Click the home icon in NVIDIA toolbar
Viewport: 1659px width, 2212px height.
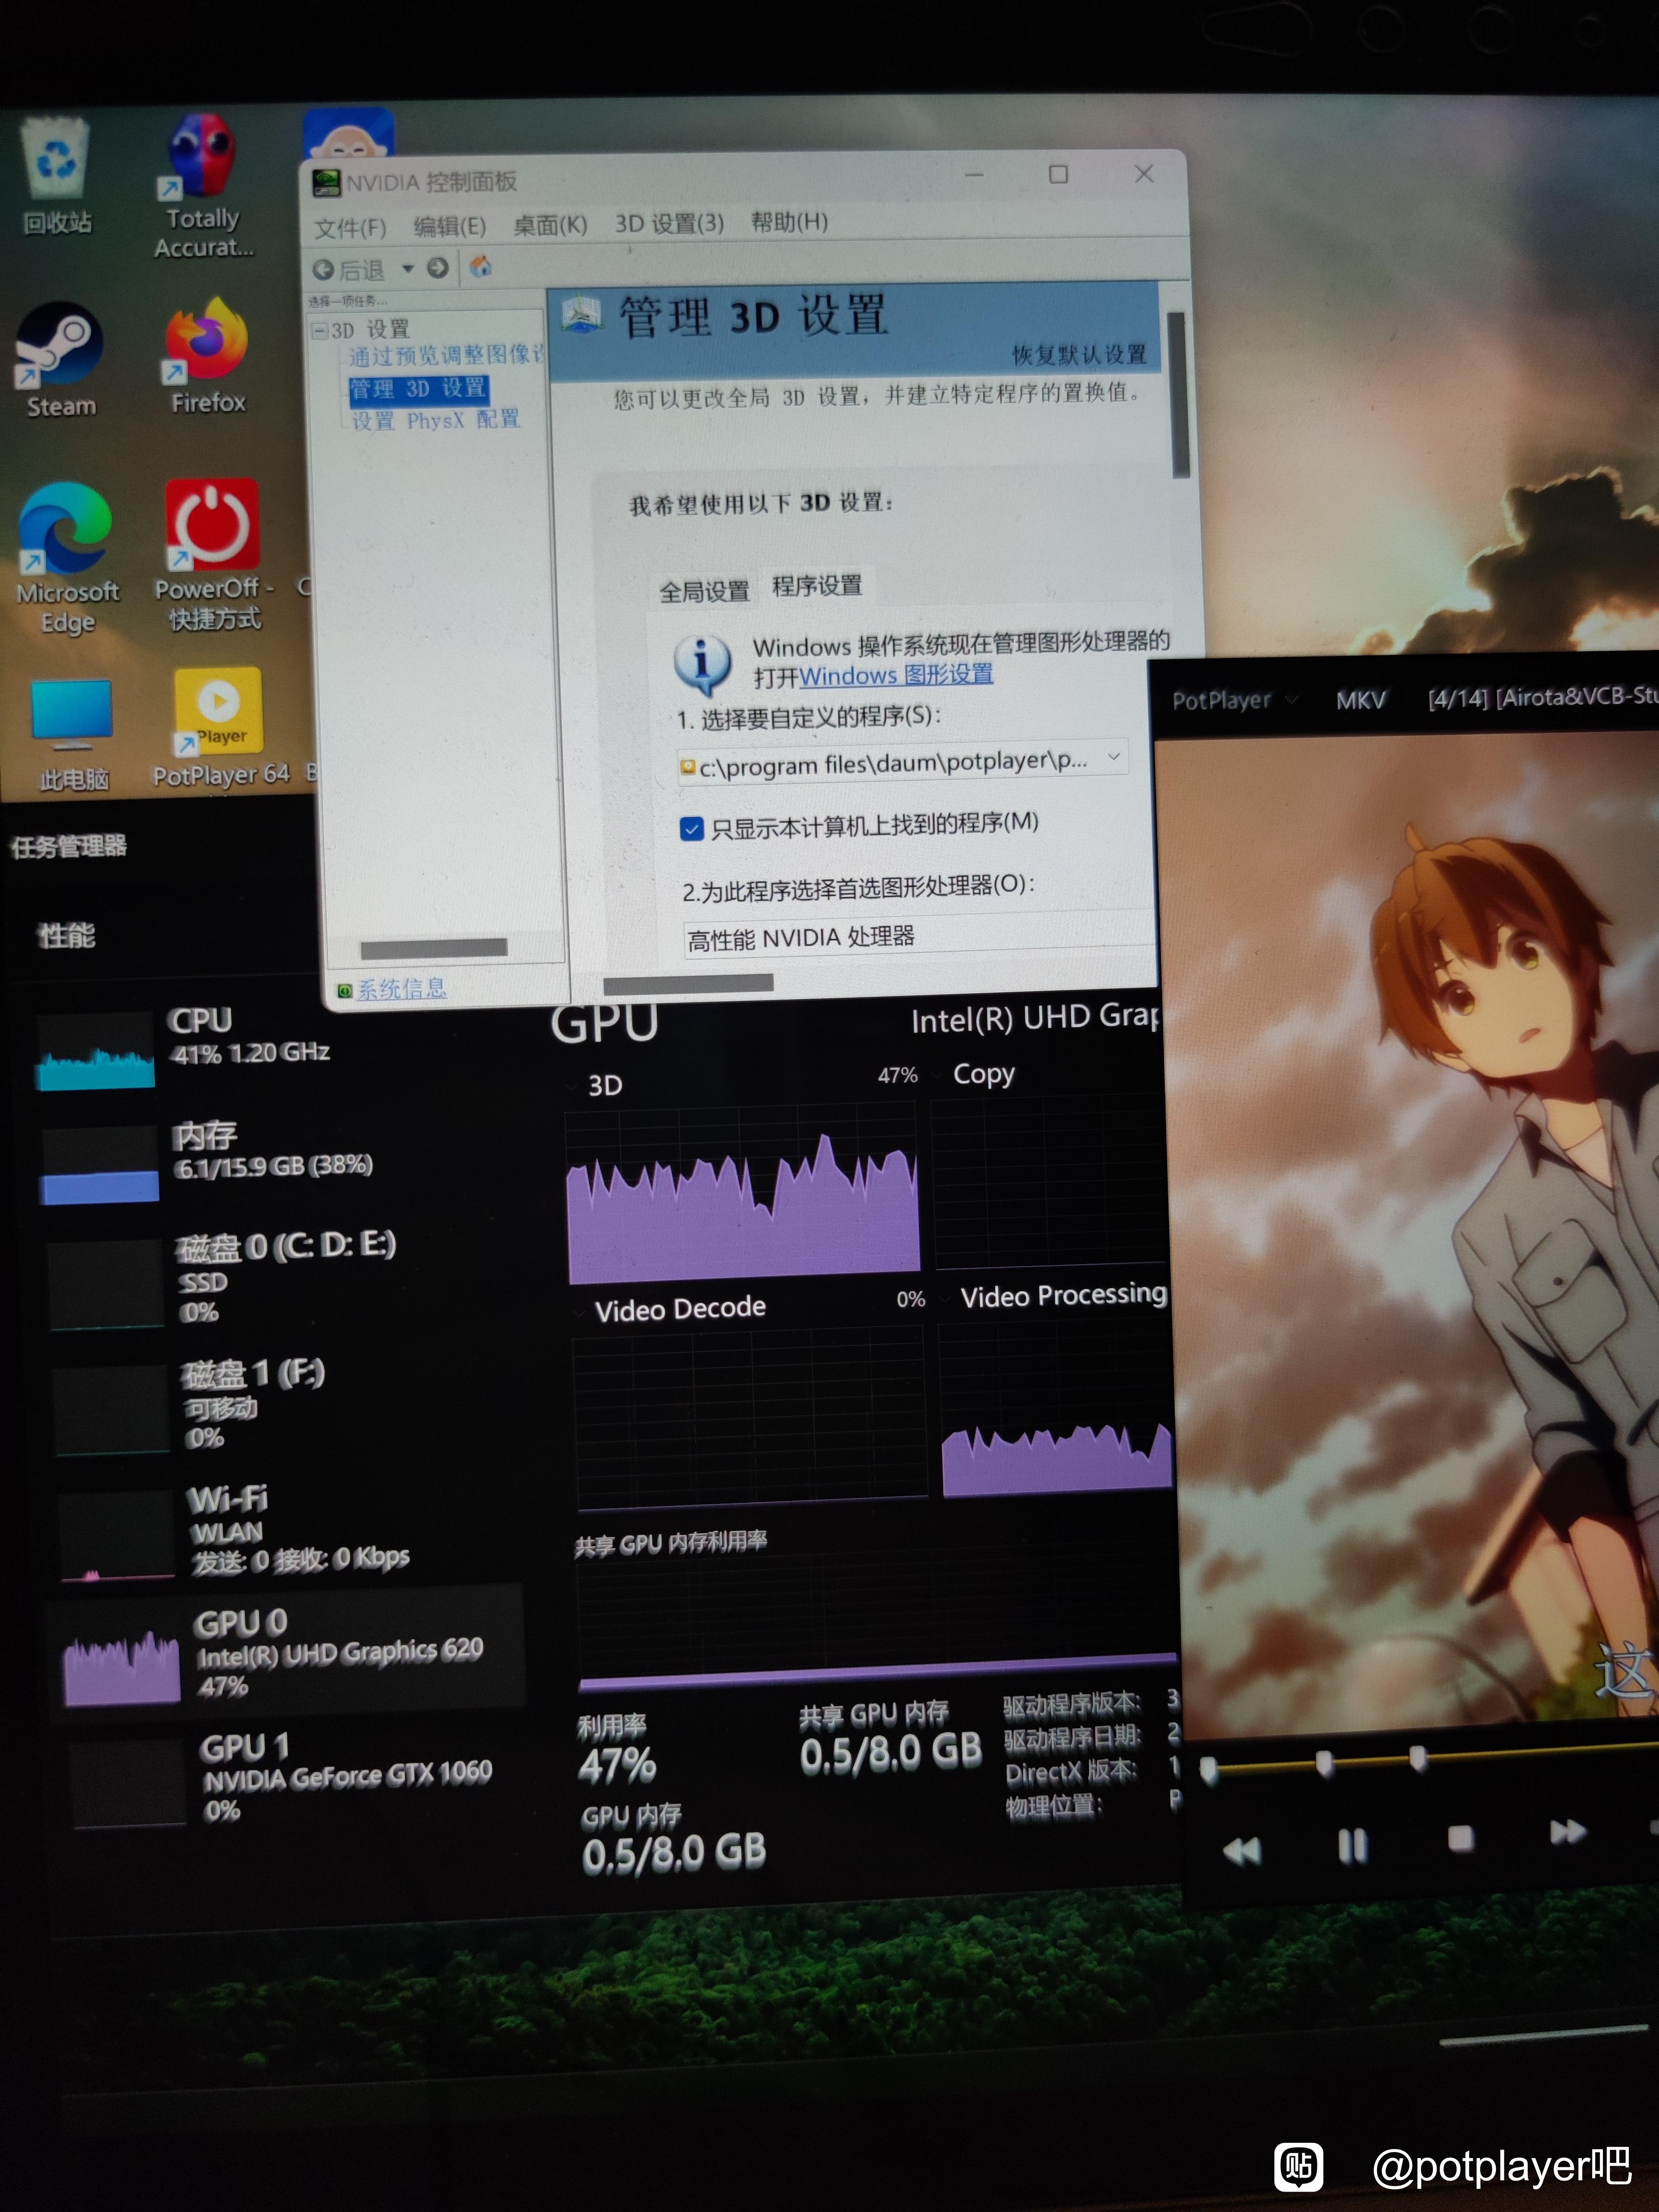pyautogui.click(x=481, y=266)
